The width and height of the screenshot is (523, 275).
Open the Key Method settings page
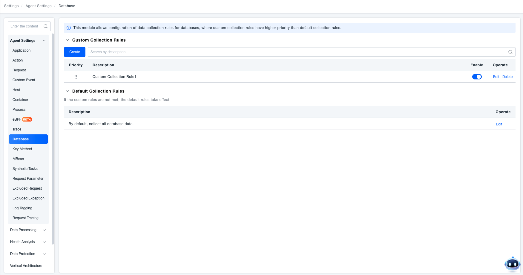(x=22, y=149)
